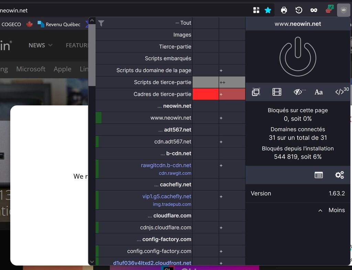Screen dimensions: 352x270
Task: Click local plus cell for www.neowin.net
Action: [x=232, y=118]
